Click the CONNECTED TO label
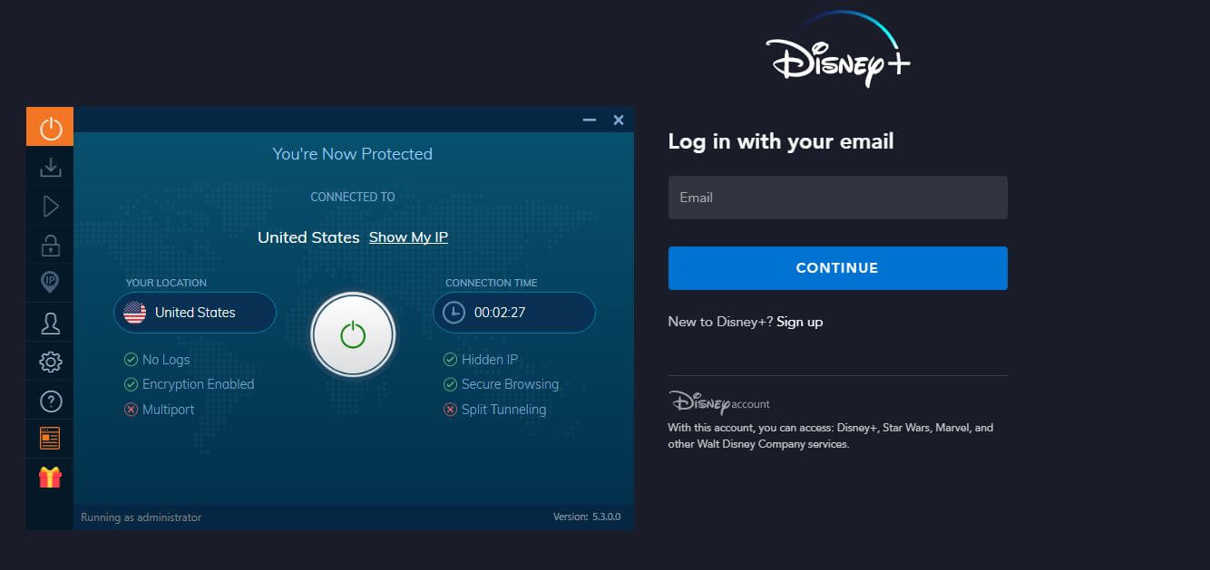 pos(353,197)
